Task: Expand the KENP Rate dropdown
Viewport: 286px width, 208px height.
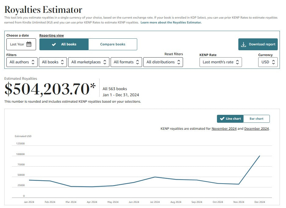Action: click(x=220, y=62)
